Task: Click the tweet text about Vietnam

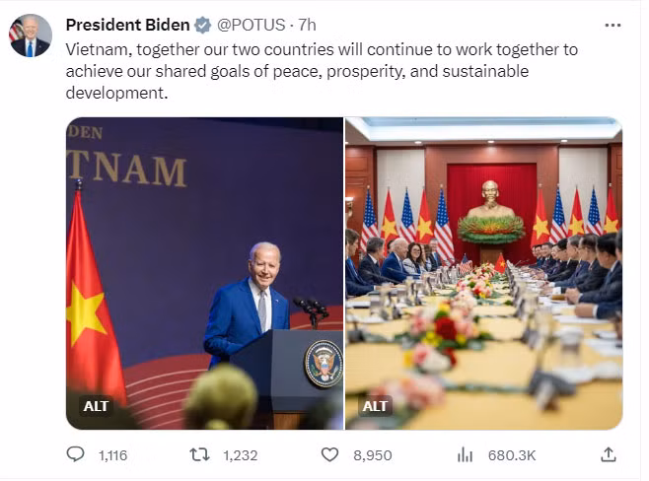Action: click(x=322, y=71)
